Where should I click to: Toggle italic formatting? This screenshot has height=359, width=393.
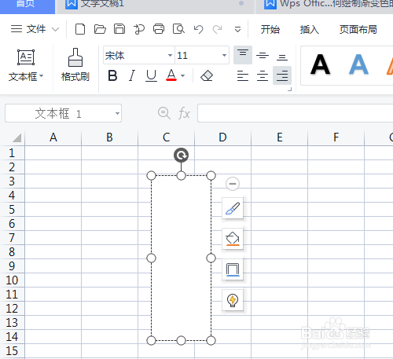[x=132, y=76]
